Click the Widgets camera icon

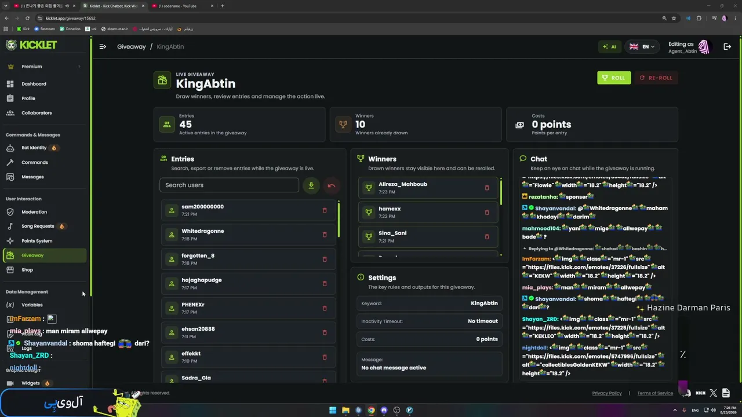click(10, 383)
